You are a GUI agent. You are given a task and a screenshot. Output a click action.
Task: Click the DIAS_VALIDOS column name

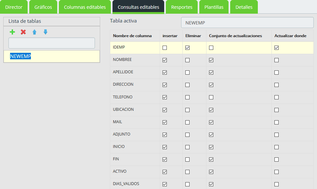(x=126, y=184)
